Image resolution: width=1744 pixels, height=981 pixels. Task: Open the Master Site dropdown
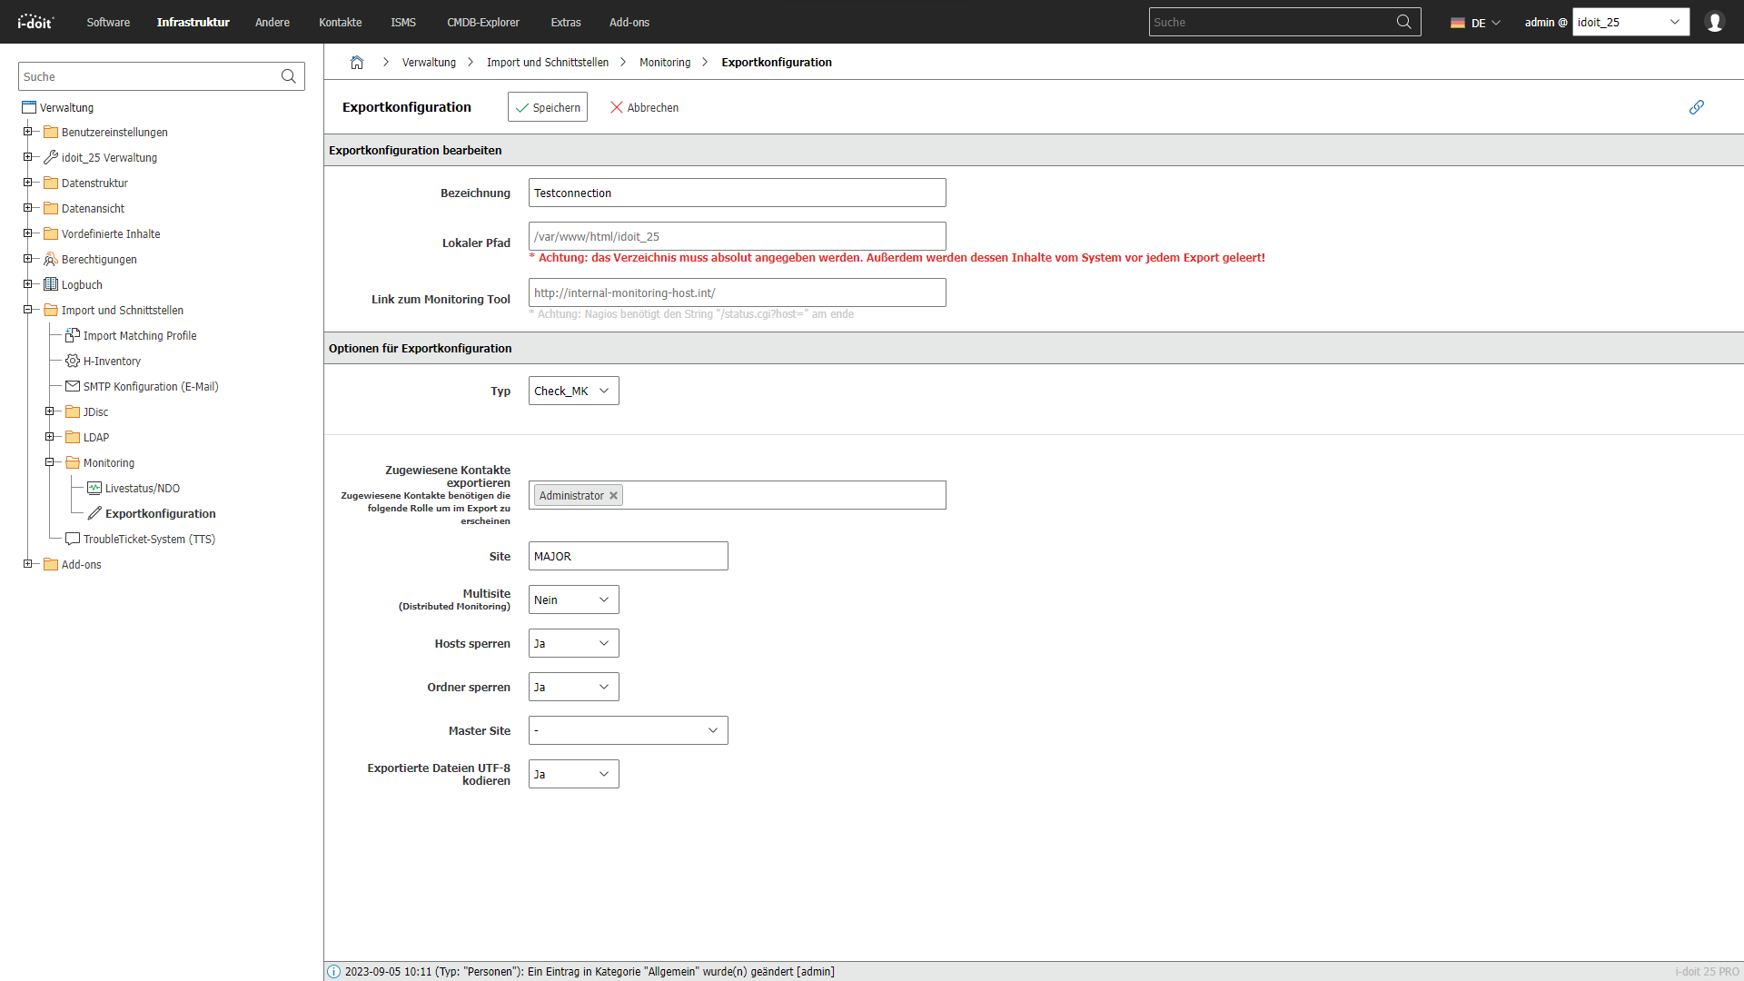point(628,731)
